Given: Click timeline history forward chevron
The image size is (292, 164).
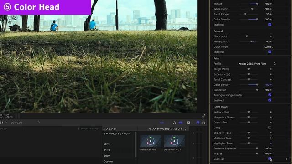Looking at the screenshot, I should (x=39, y=123).
